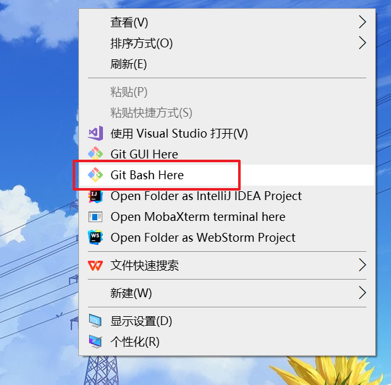Open 文件快速搜索 entry
This screenshot has width=391, height=385.
[x=227, y=265]
